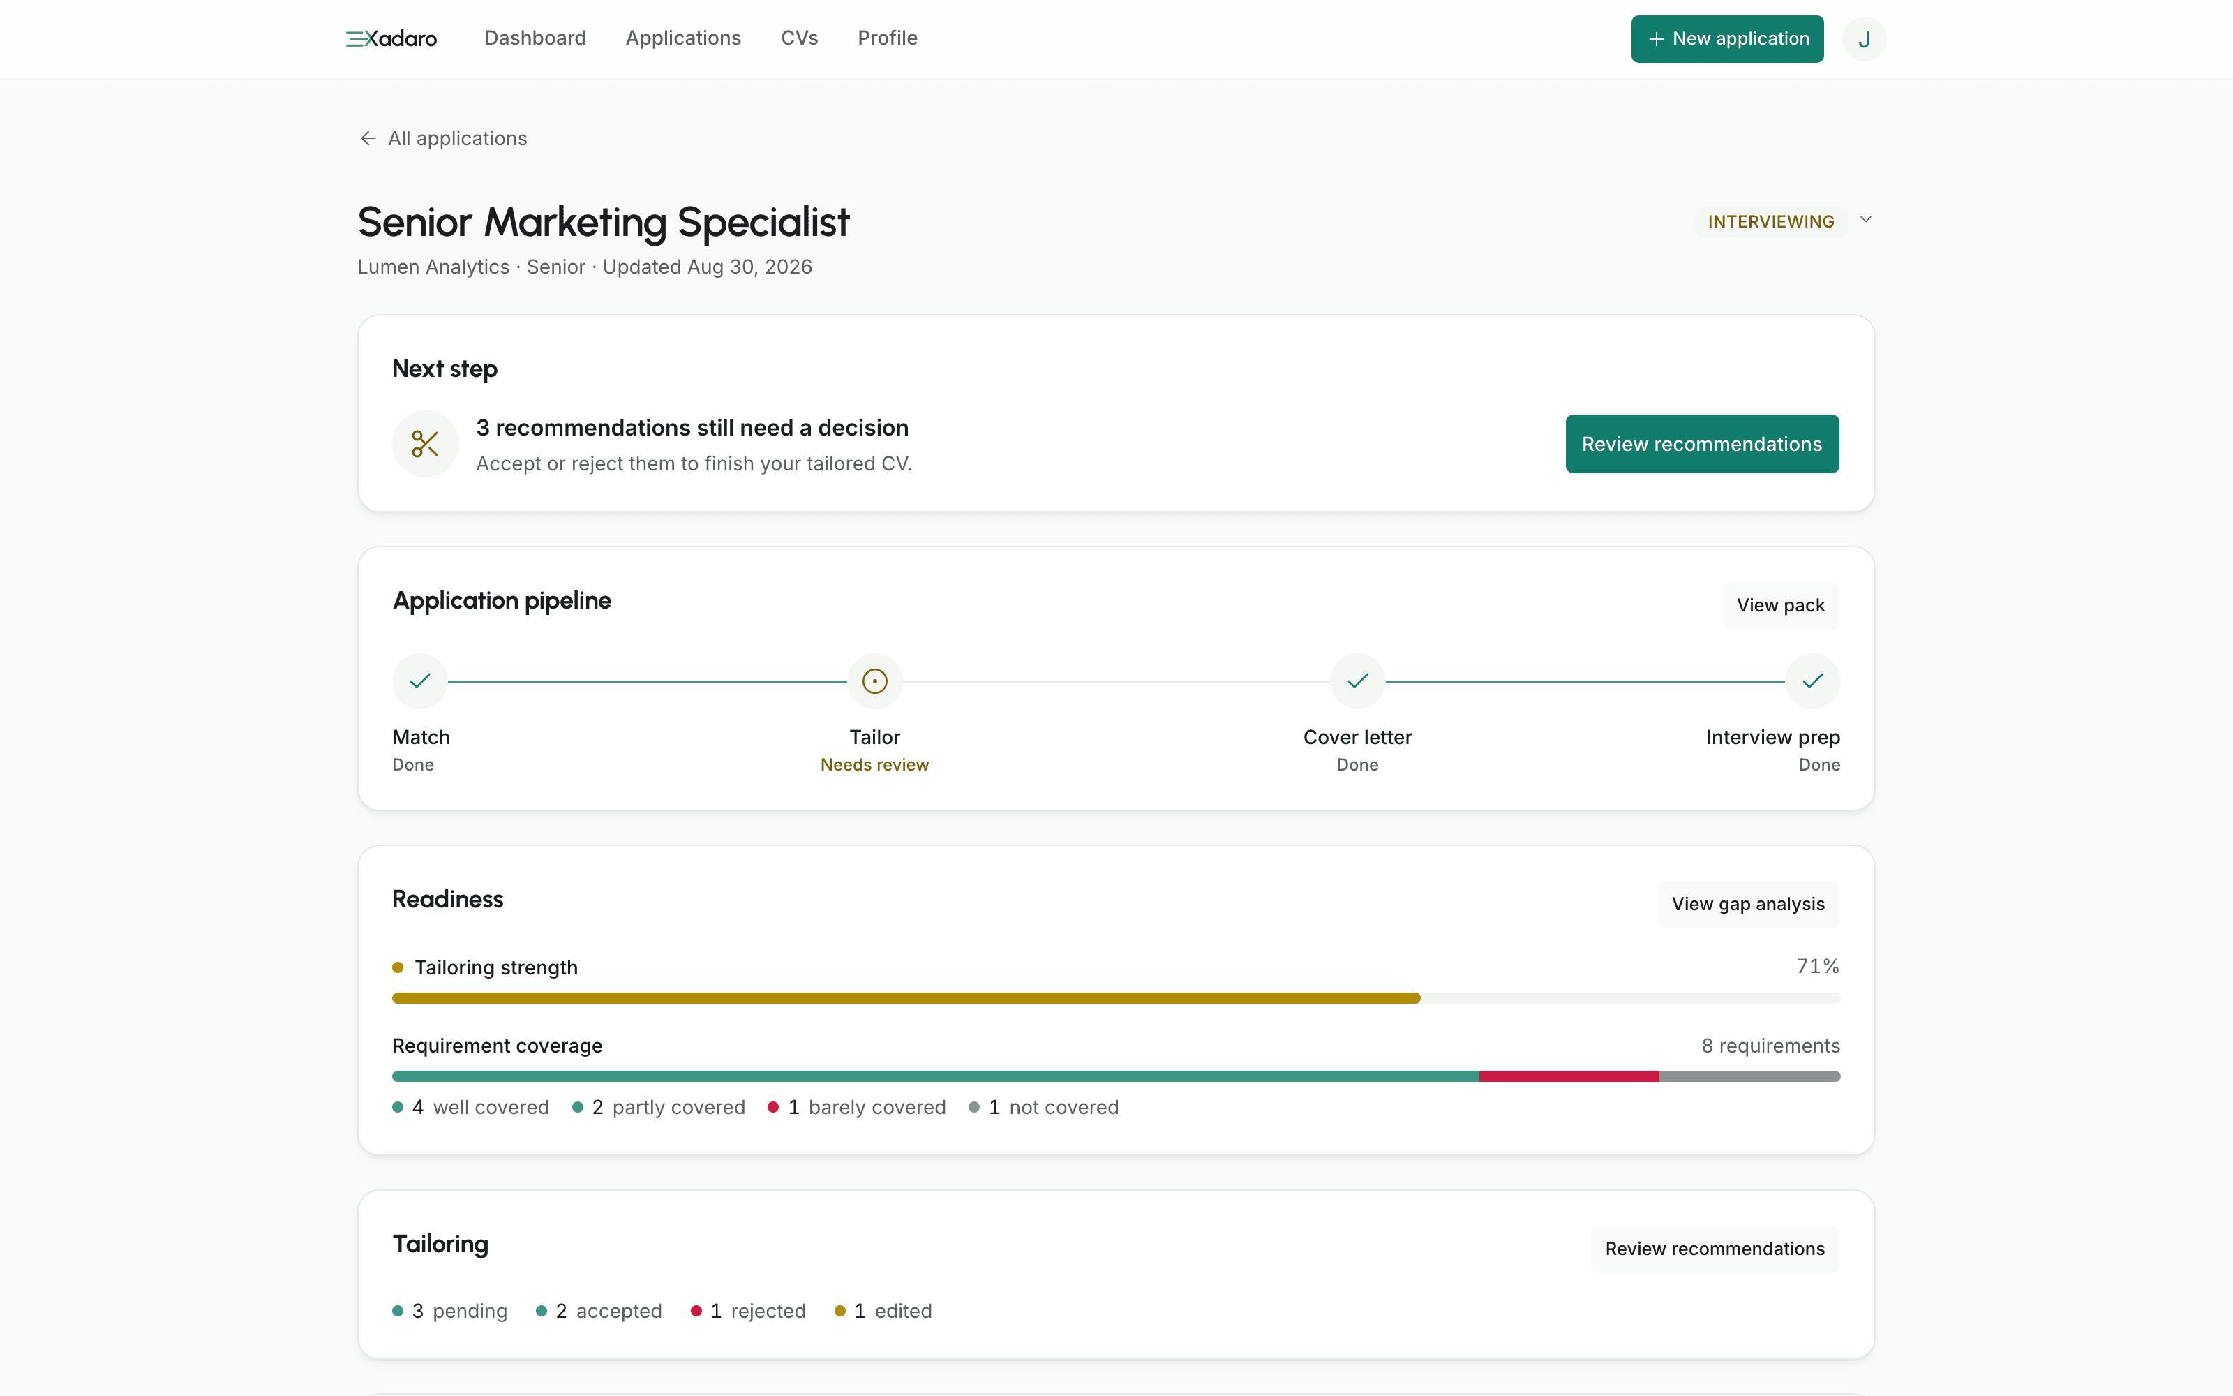The width and height of the screenshot is (2233, 1396).
Task: Click the plus icon in New application
Action: coord(1657,39)
